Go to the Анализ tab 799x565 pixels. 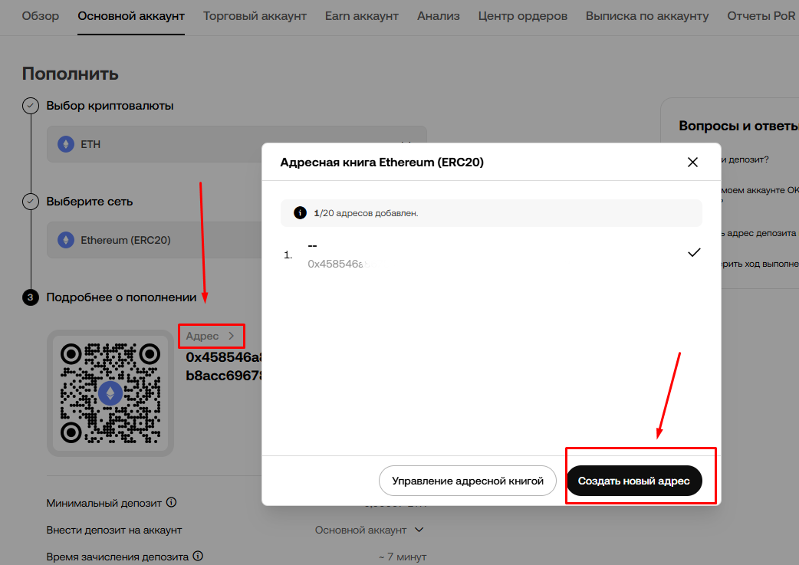[439, 16]
